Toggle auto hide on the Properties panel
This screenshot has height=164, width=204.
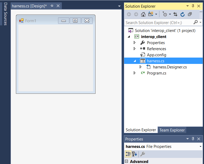(x=193, y=139)
